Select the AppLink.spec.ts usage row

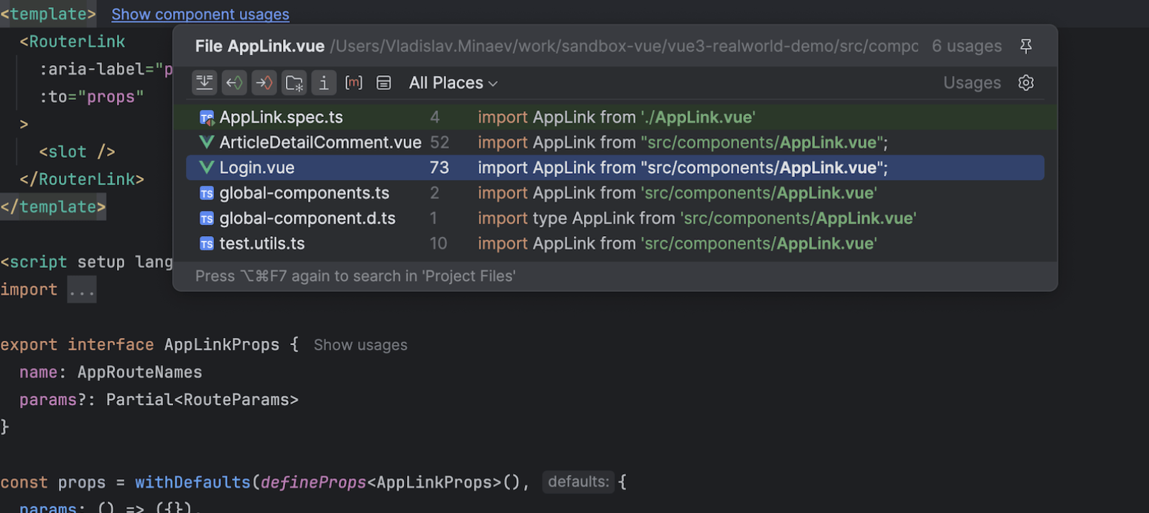(281, 118)
